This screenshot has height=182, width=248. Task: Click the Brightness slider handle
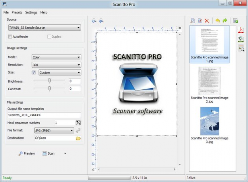click(49, 80)
